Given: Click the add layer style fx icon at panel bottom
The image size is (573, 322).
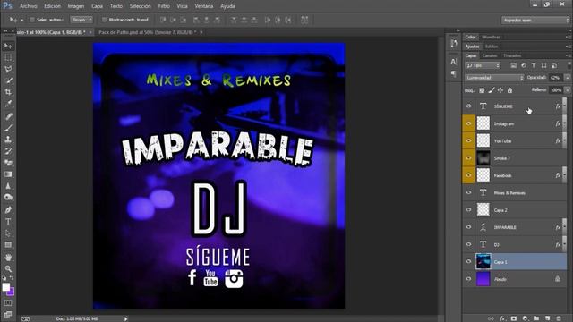Looking at the screenshot, I should 502,318.
